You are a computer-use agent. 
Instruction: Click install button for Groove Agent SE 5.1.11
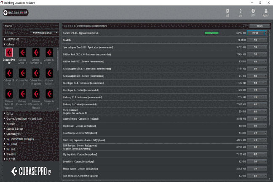(x=255, y=69)
